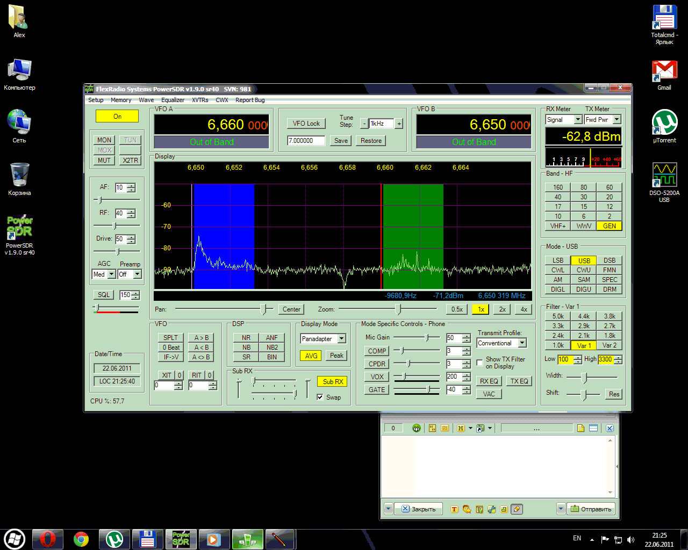Toggle the yellow On power button
The image size is (688, 550).
tap(117, 116)
